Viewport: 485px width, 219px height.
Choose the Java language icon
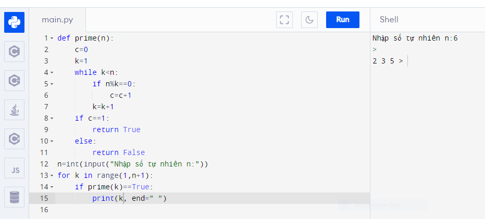(x=14, y=110)
